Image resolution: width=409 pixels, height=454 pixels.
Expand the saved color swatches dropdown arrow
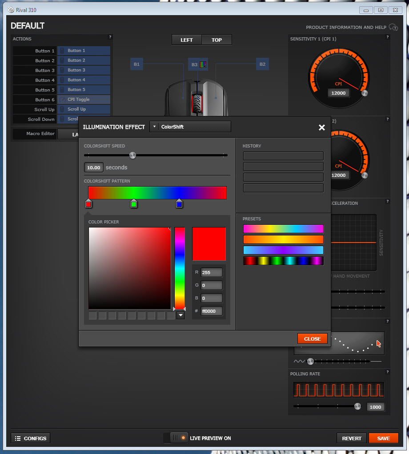click(180, 315)
